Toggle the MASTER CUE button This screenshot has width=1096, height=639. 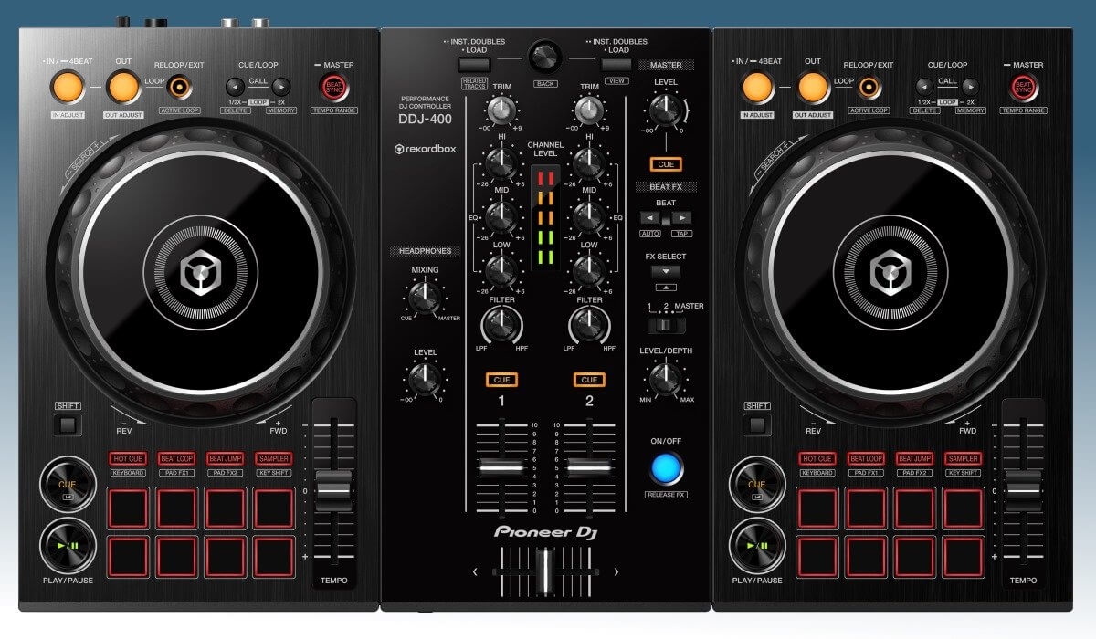point(666,164)
